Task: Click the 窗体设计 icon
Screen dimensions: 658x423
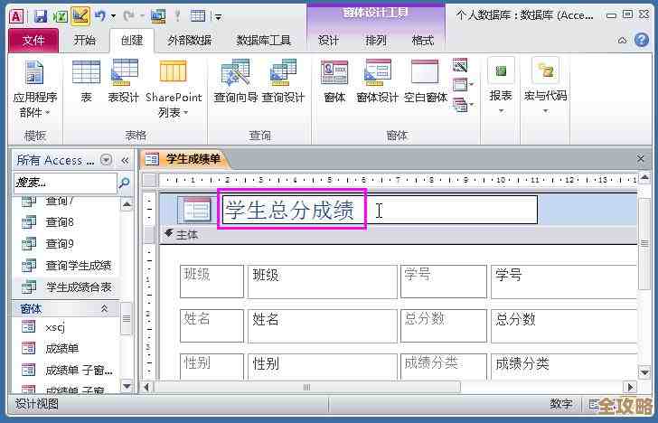Action: 377,81
